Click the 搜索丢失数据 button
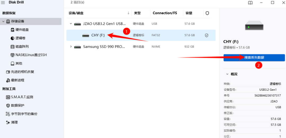 pyautogui.click(x=254, y=58)
